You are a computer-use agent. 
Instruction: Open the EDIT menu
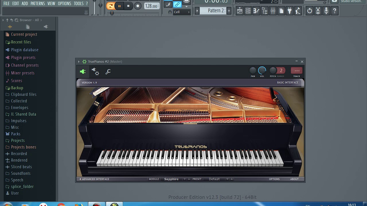click(15, 3)
